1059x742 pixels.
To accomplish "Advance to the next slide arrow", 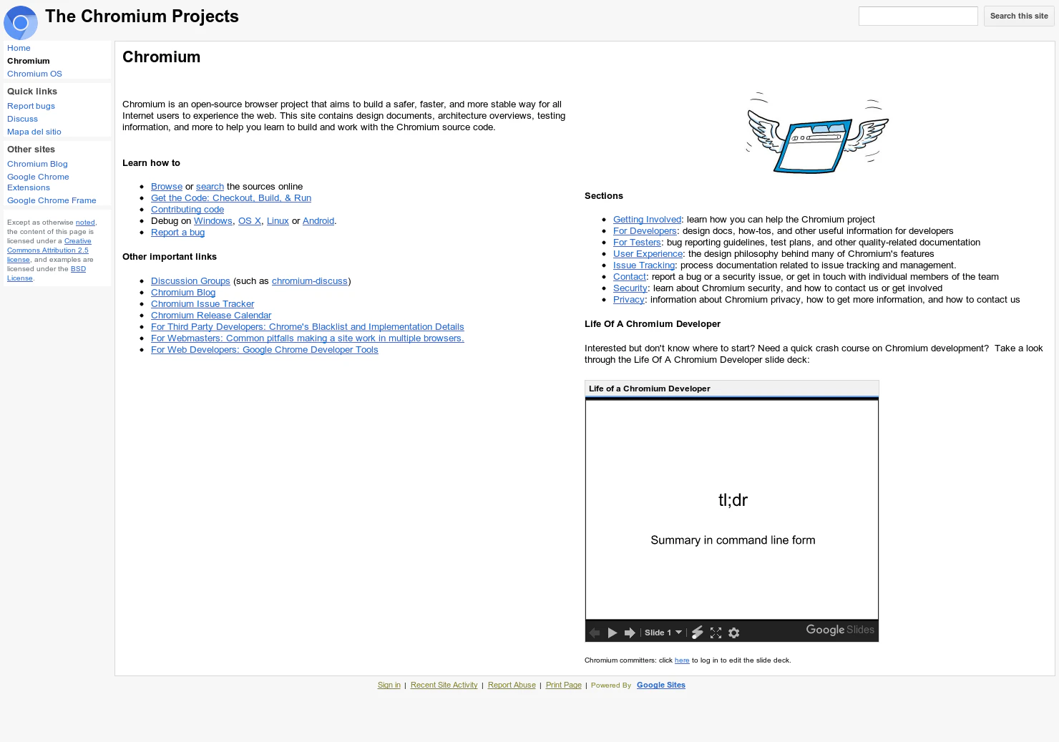I will tap(630, 633).
